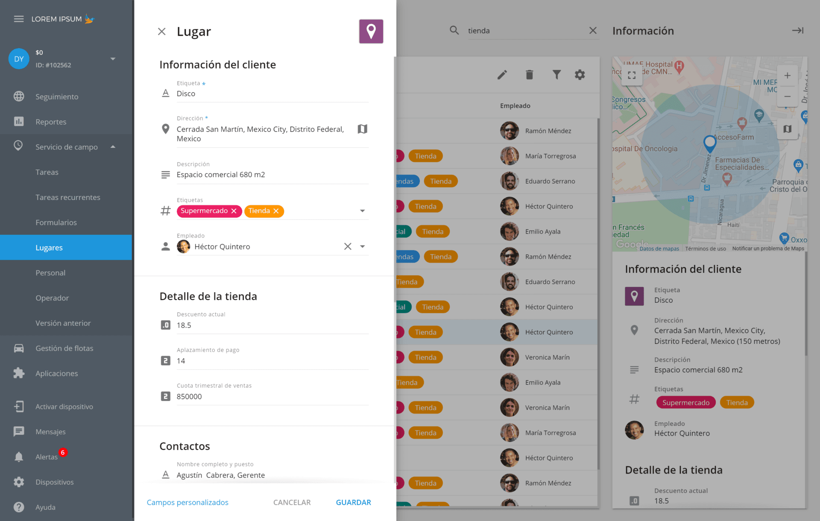820x521 pixels.
Task: Open the Personal menu item
Action: point(50,272)
